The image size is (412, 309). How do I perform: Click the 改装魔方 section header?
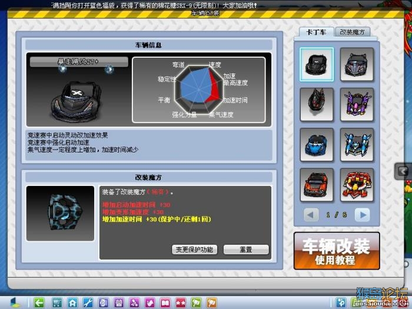(149, 177)
